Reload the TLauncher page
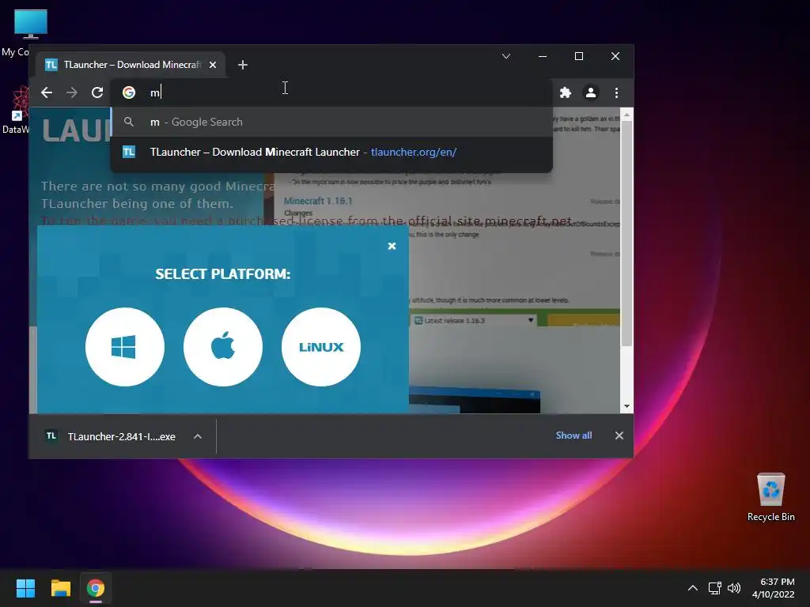Image resolution: width=810 pixels, height=607 pixels. coord(97,92)
